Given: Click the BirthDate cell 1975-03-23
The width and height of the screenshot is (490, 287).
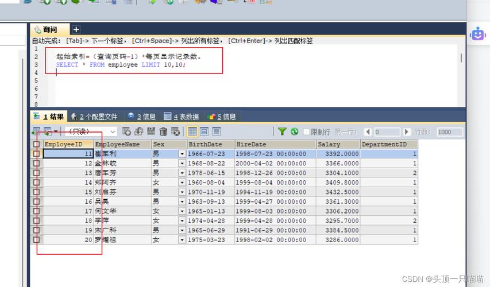Looking at the screenshot, I should (211, 240).
